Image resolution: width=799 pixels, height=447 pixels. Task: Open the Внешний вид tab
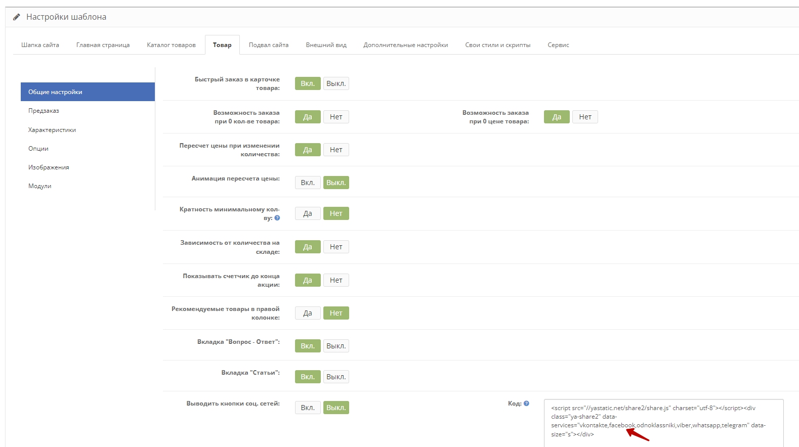point(326,45)
